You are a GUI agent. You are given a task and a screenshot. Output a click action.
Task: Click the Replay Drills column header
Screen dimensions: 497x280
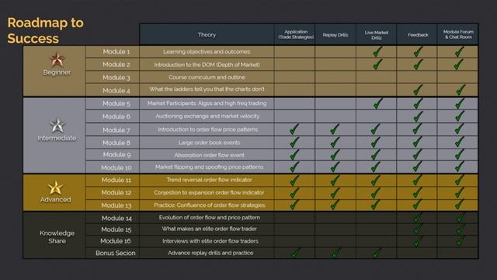click(335, 35)
